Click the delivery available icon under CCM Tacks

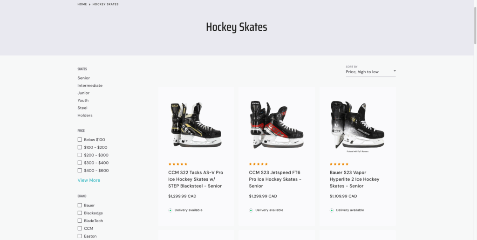[170, 210]
